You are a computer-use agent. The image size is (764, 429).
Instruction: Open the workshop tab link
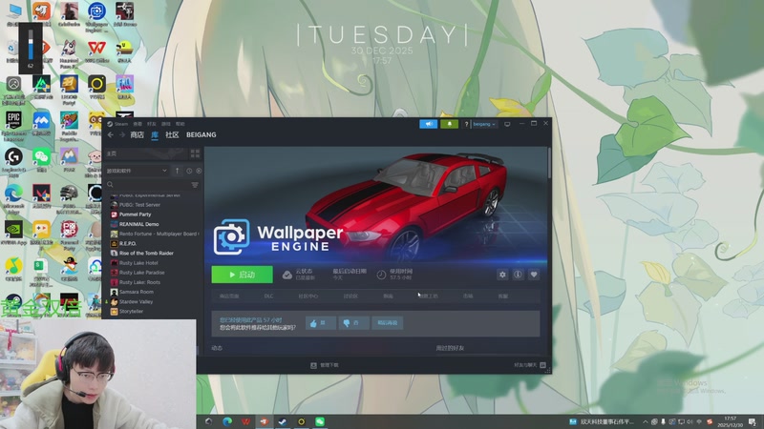click(x=429, y=296)
